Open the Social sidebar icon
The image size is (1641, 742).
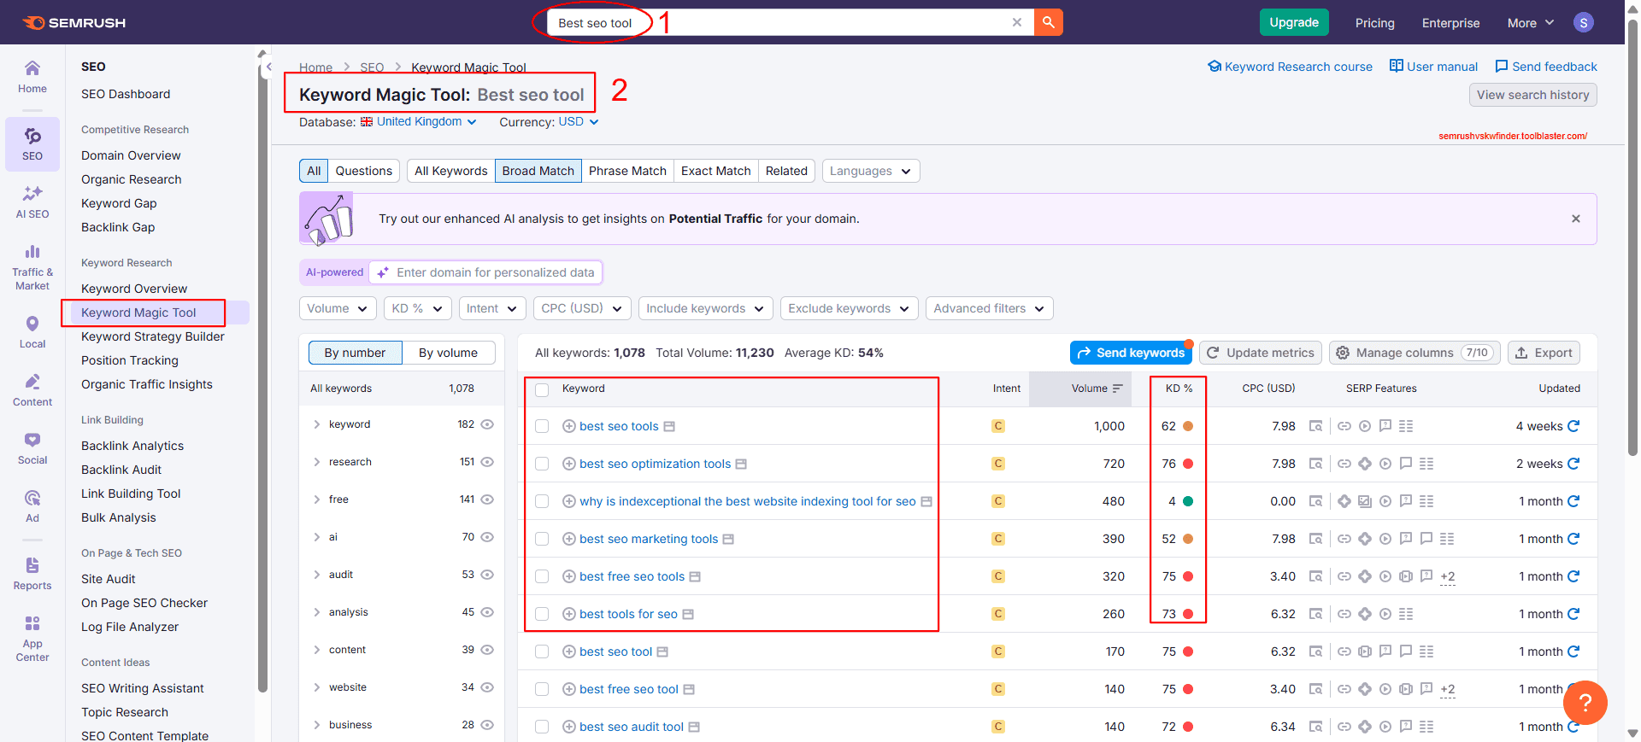(x=32, y=448)
